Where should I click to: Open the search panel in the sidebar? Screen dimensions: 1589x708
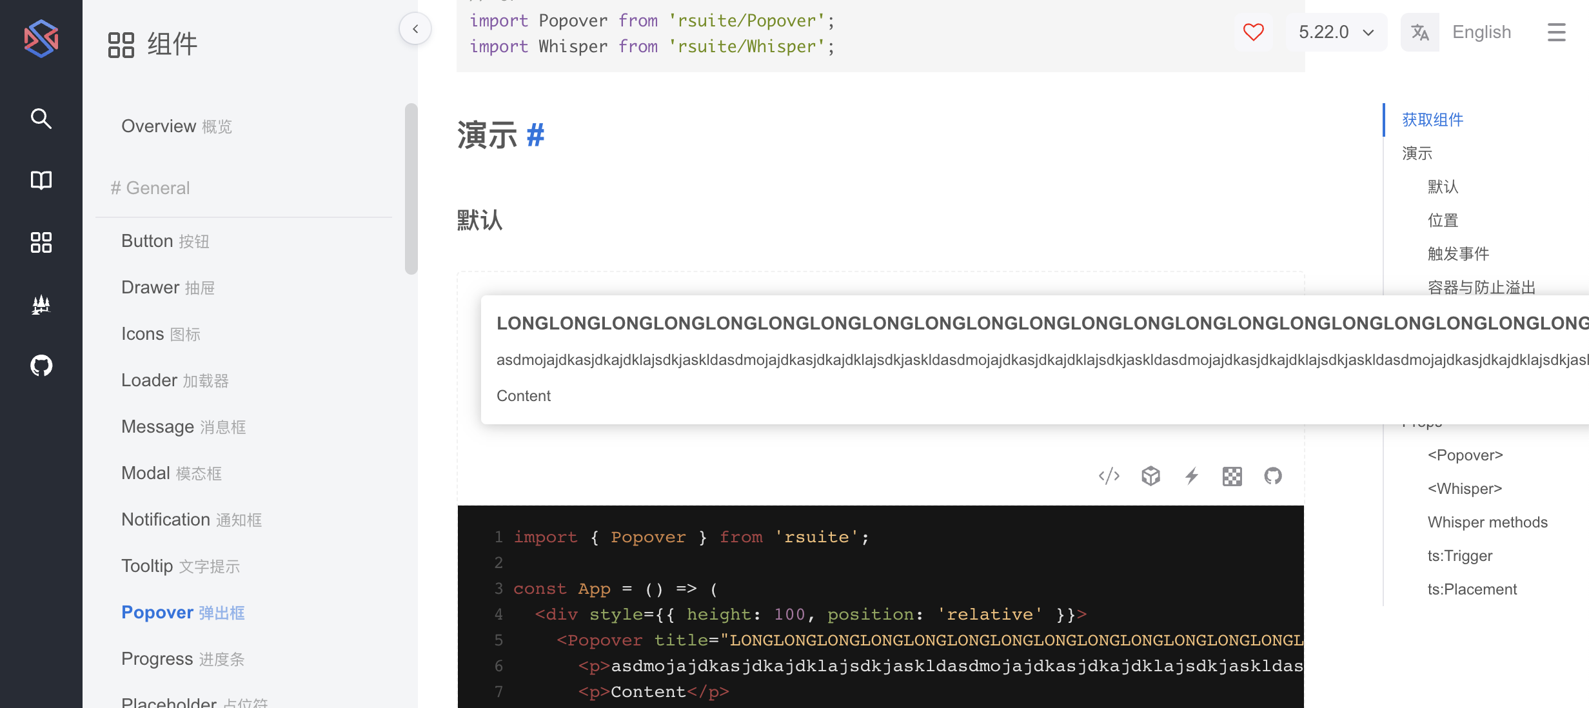click(41, 119)
